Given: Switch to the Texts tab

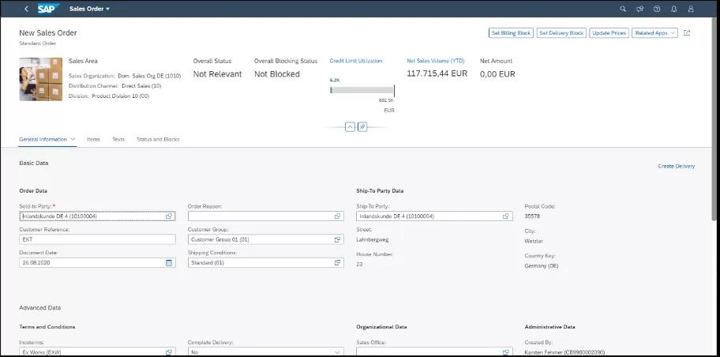Looking at the screenshot, I should click(118, 139).
